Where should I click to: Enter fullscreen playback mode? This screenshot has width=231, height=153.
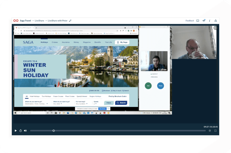tap(215, 130)
